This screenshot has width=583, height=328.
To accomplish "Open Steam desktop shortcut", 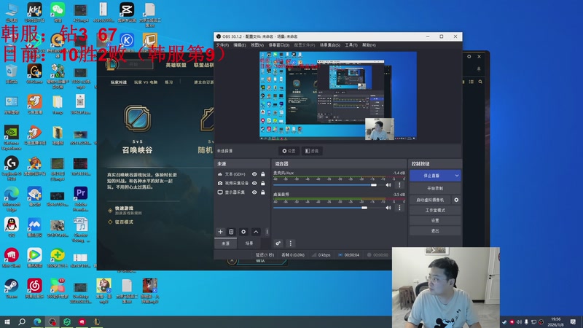I will (11, 289).
